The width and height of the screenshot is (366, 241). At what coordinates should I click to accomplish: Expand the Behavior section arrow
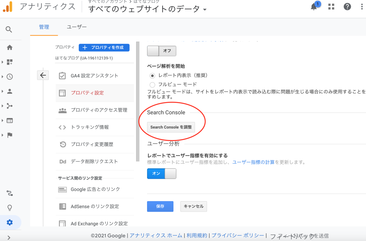(2, 121)
